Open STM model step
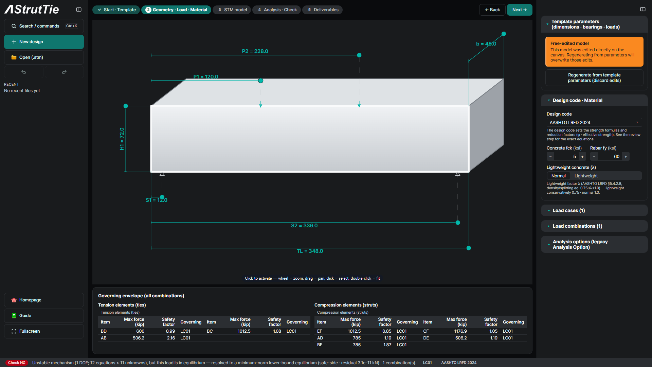The width and height of the screenshot is (652, 367). [x=232, y=10]
